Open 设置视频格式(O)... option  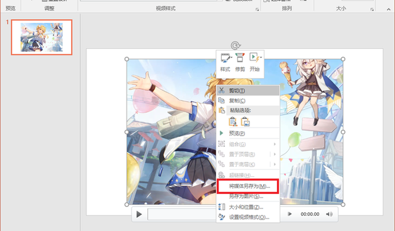pyautogui.click(x=248, y=217)
